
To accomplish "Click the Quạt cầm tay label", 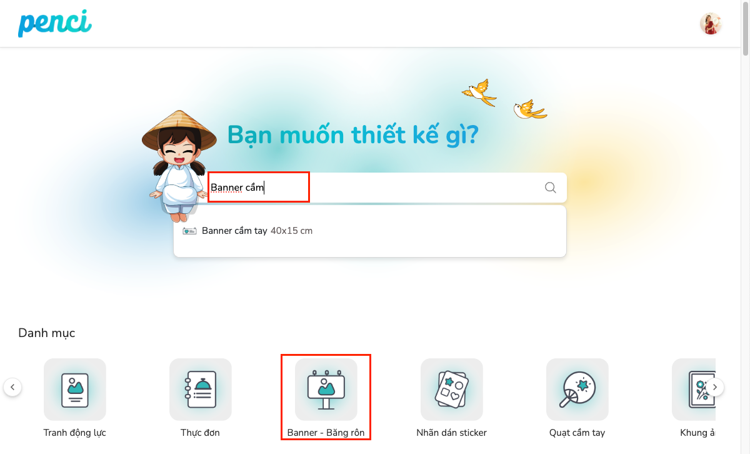I will [x=577, y=433].
